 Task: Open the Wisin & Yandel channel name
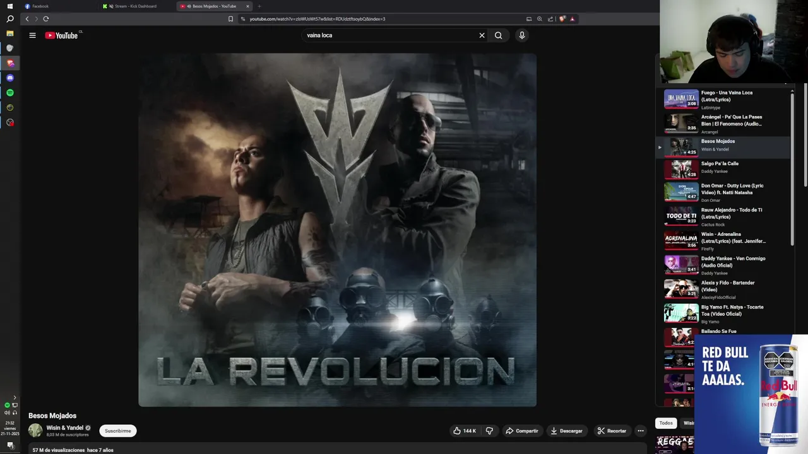pos(64,428)
